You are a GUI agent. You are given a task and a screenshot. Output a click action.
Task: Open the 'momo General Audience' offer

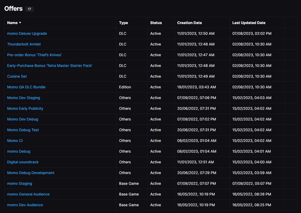click(28, 195)
